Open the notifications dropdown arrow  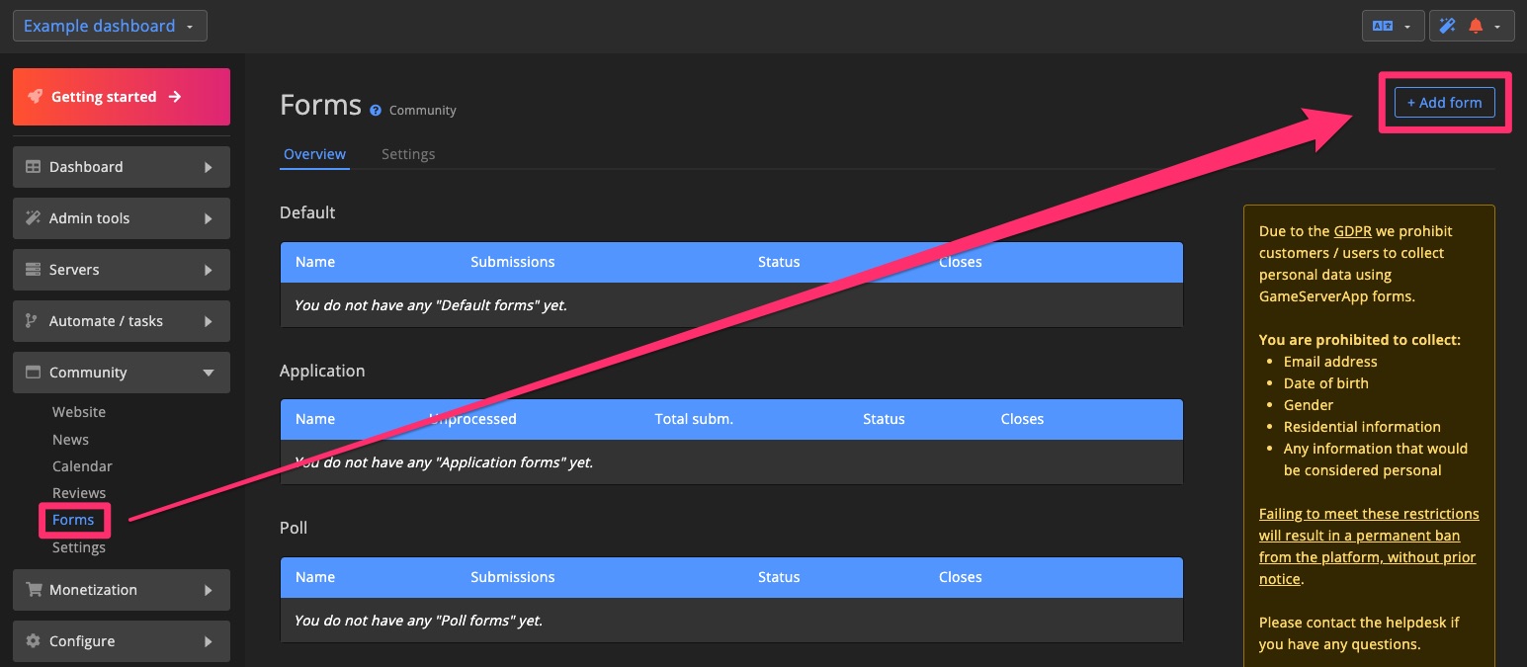point(1497,25)
